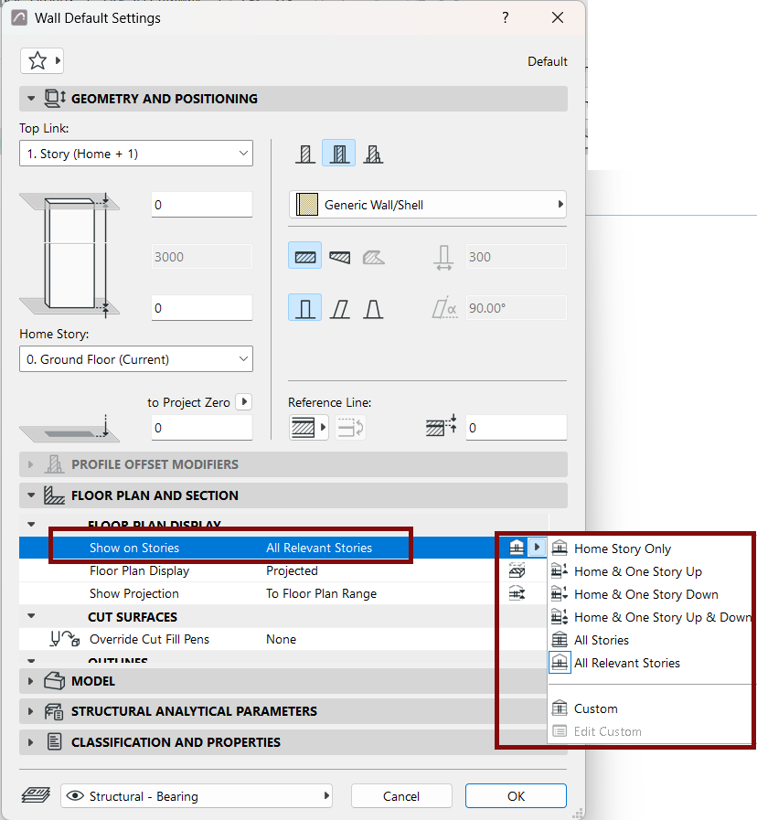The width and height of the screenshot is (757, 820).
Task: Click the layer icon beside Structural - Bearing
Action: [36, 796]
